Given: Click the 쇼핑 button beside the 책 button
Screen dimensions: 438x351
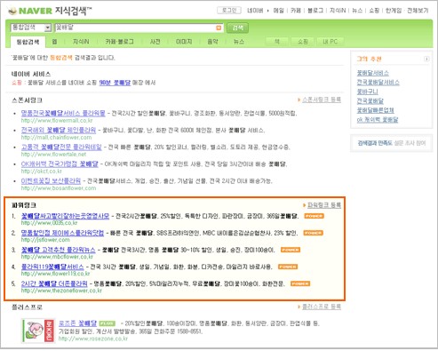Looking at the screenshot, I should coord(302,42).
